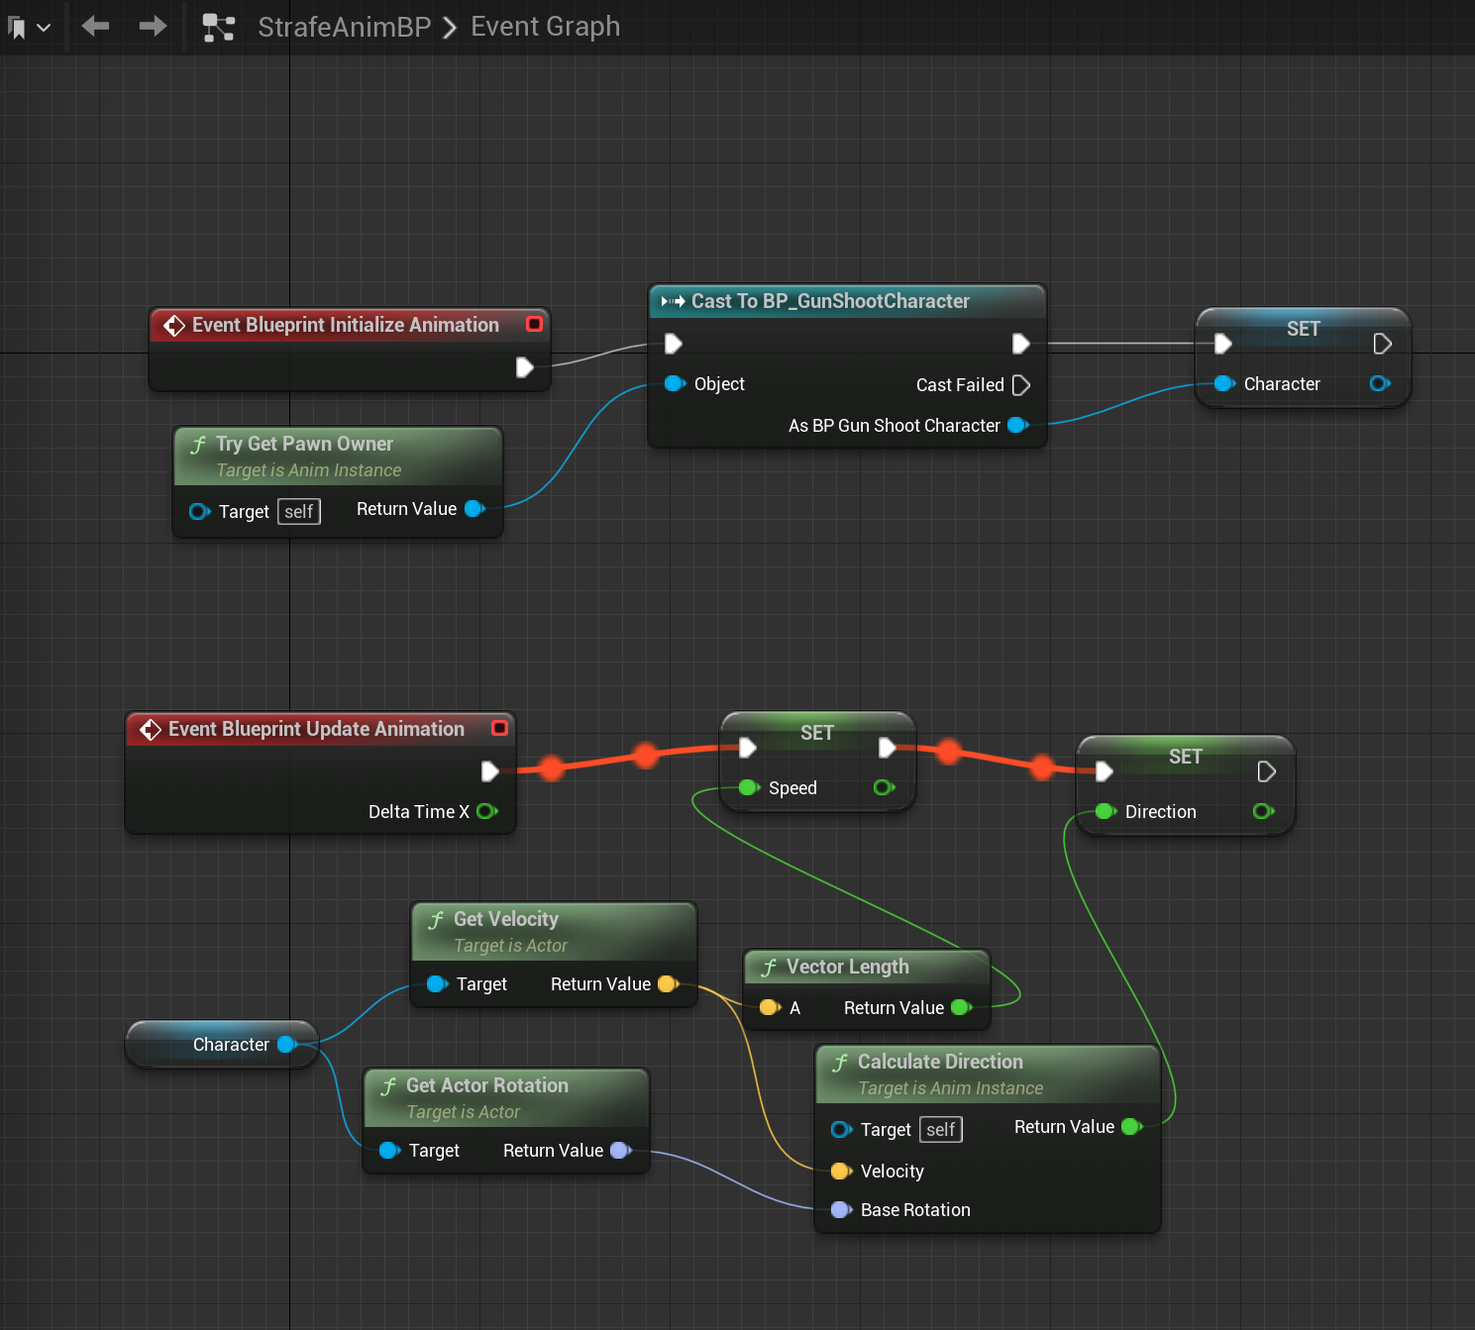Screen dimensions: 1475x1330
Task: Click the exec input pin of SET Character
Action: coord(1223,344)
